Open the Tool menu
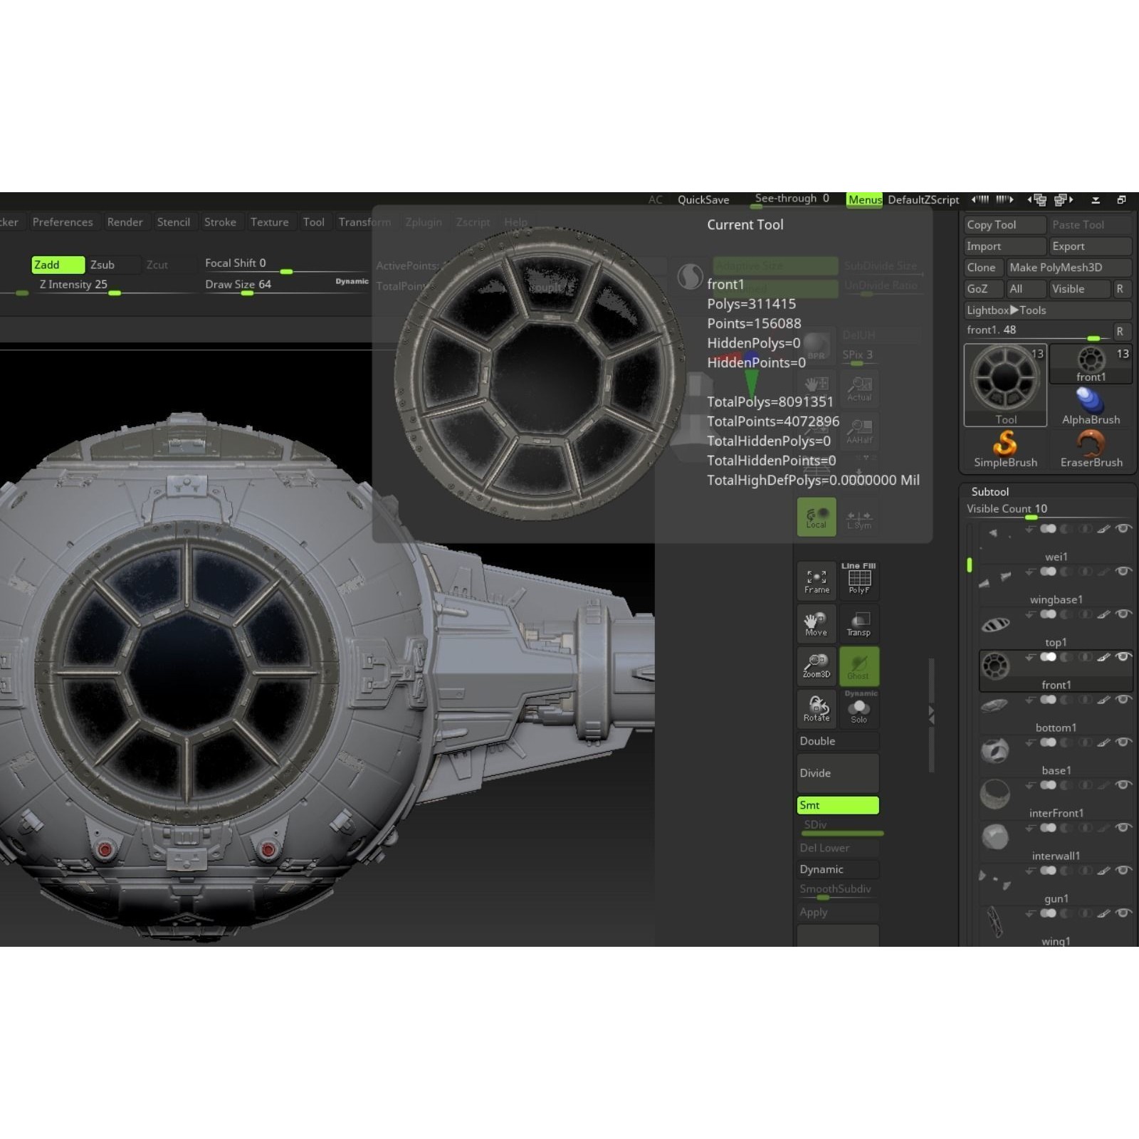 click(x=315, y=221)
